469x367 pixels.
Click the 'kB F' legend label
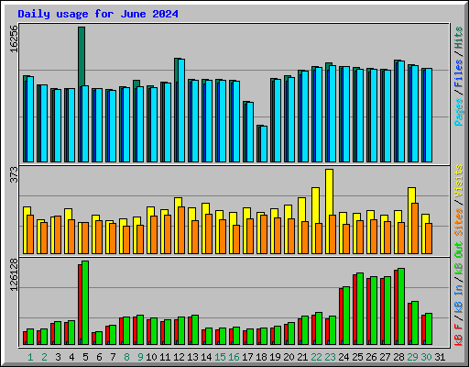459,335
